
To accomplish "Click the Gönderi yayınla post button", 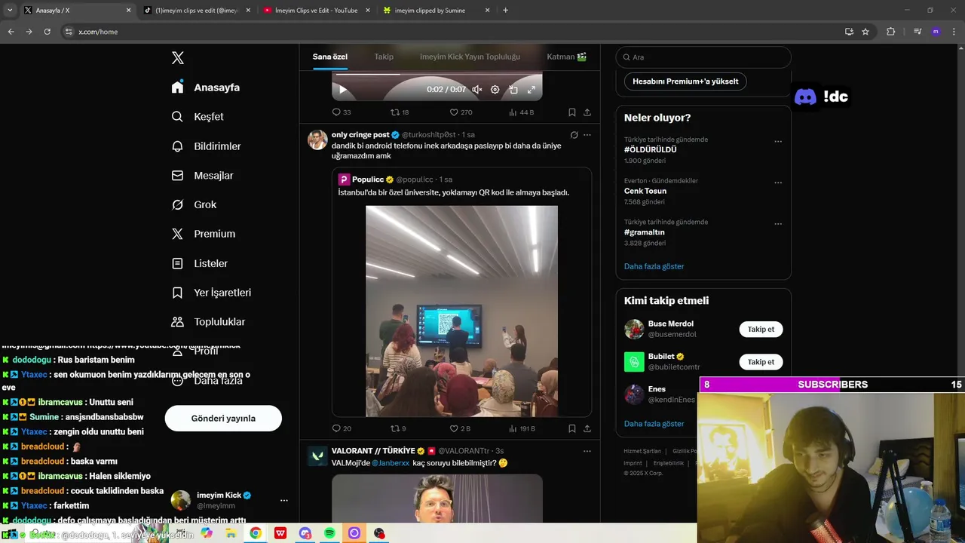I will tap(223, 419).
